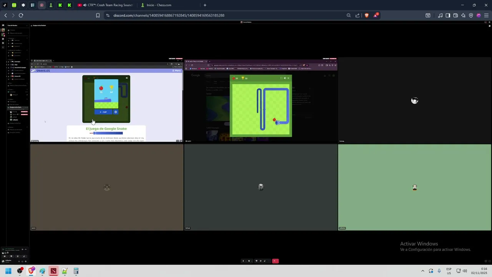Open the first pinned Kick tab
The width and height of the screenshot is (492, 277).
tap(60, 5)
